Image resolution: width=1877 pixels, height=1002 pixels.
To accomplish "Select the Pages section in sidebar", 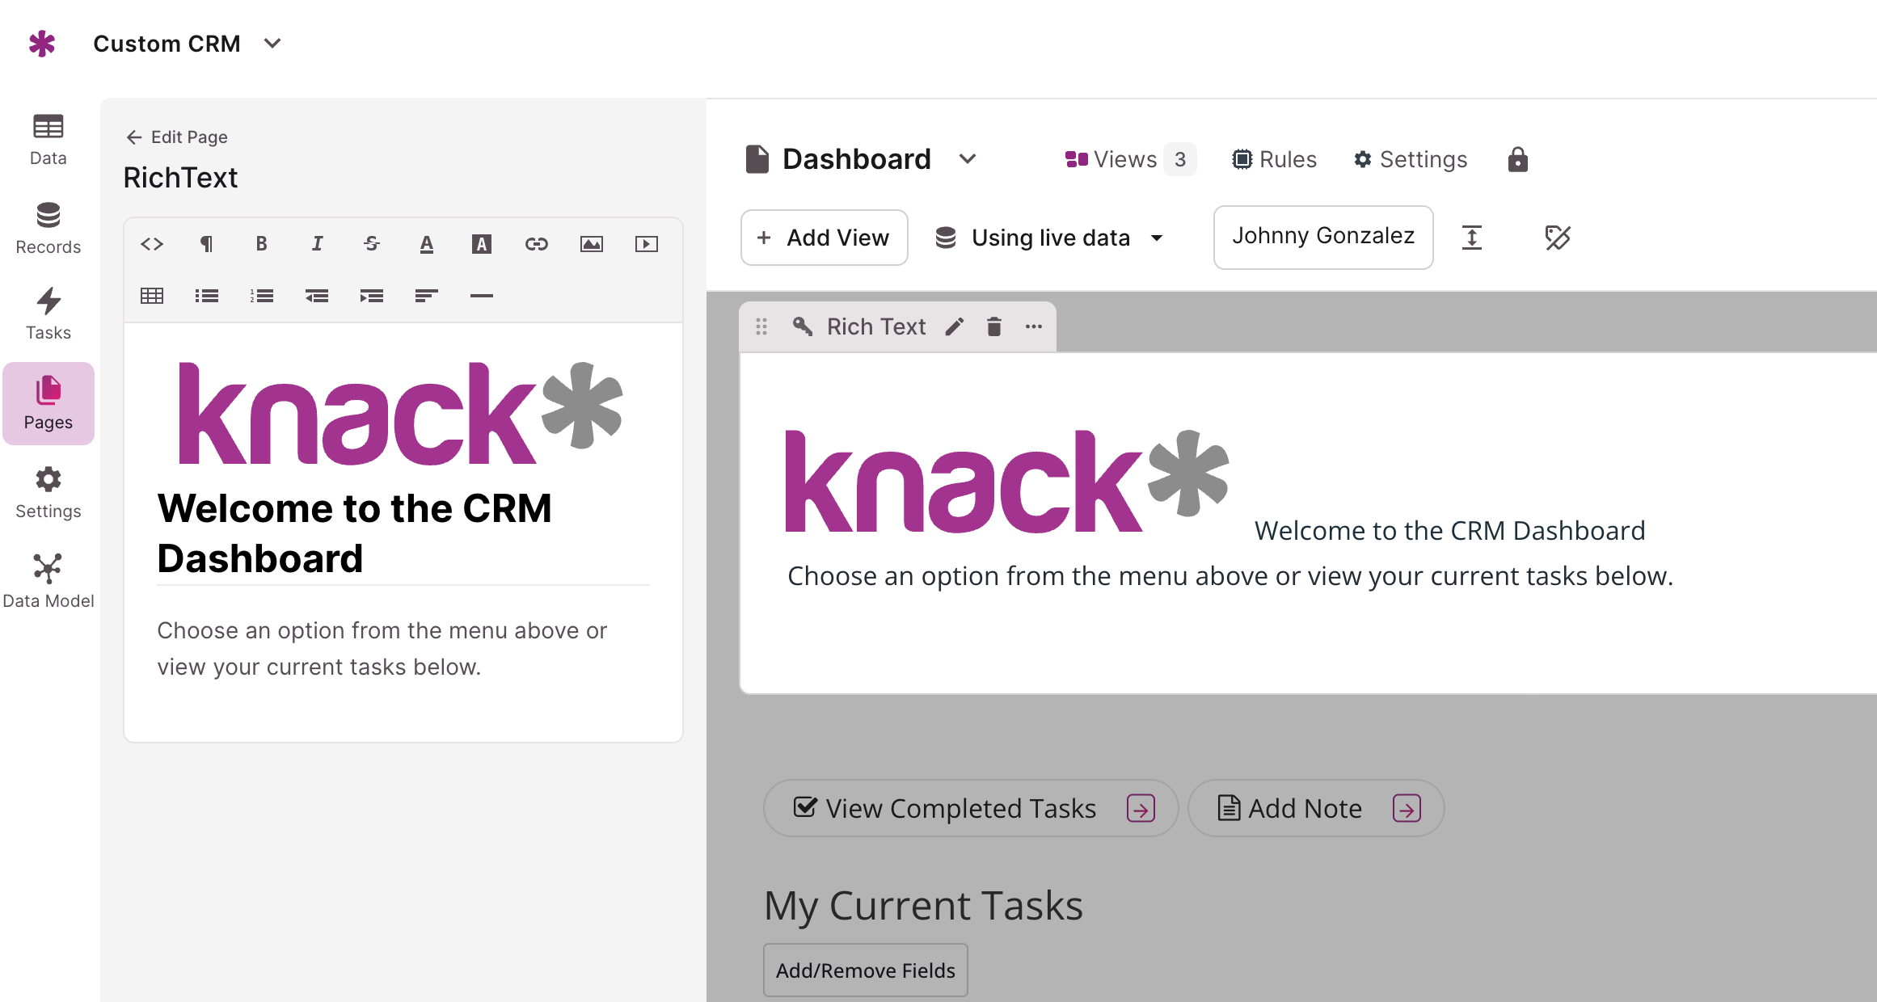I will click(x=49, y=403).
